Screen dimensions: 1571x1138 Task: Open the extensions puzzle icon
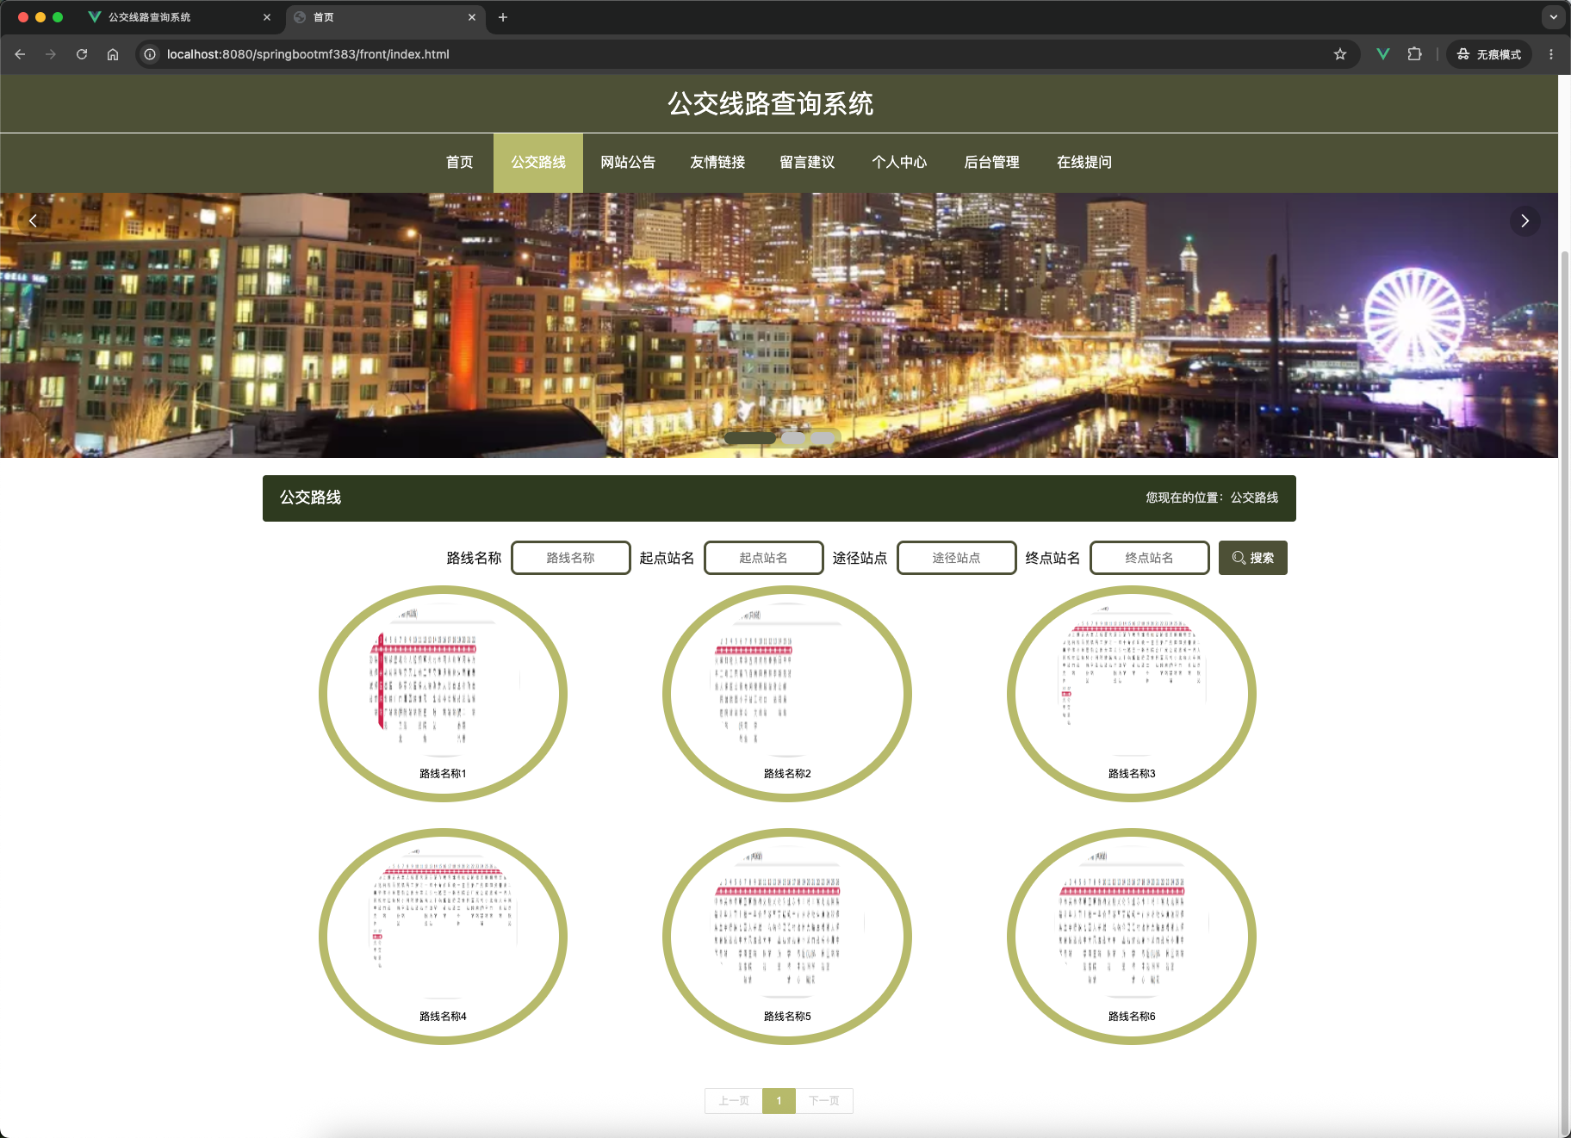1414,54
